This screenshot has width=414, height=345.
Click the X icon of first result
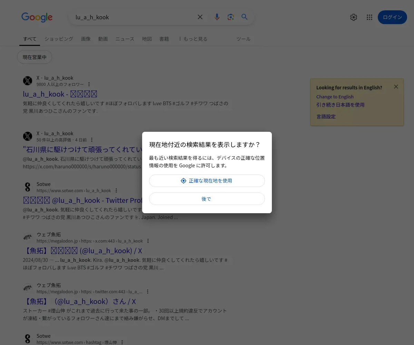click(28, 81)
